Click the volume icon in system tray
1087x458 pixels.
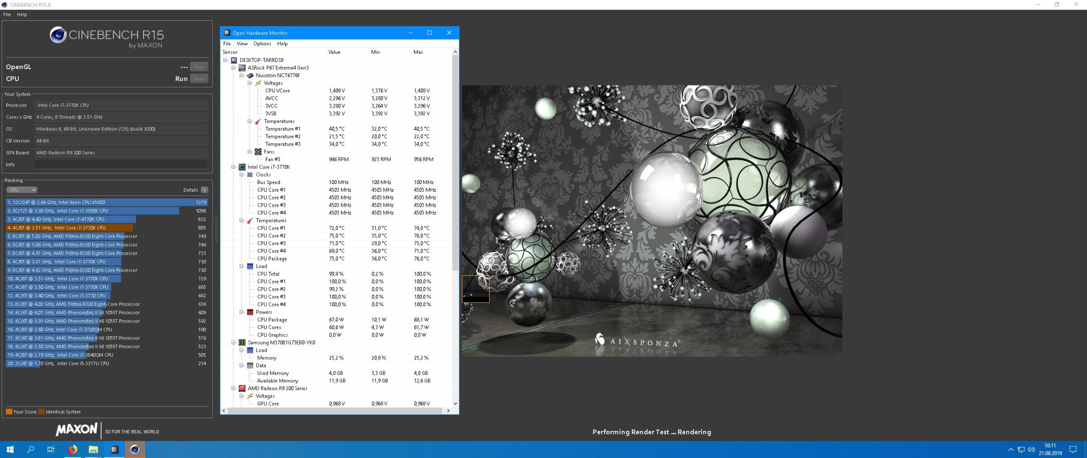pyautogui.click(x=1031, y=449)
